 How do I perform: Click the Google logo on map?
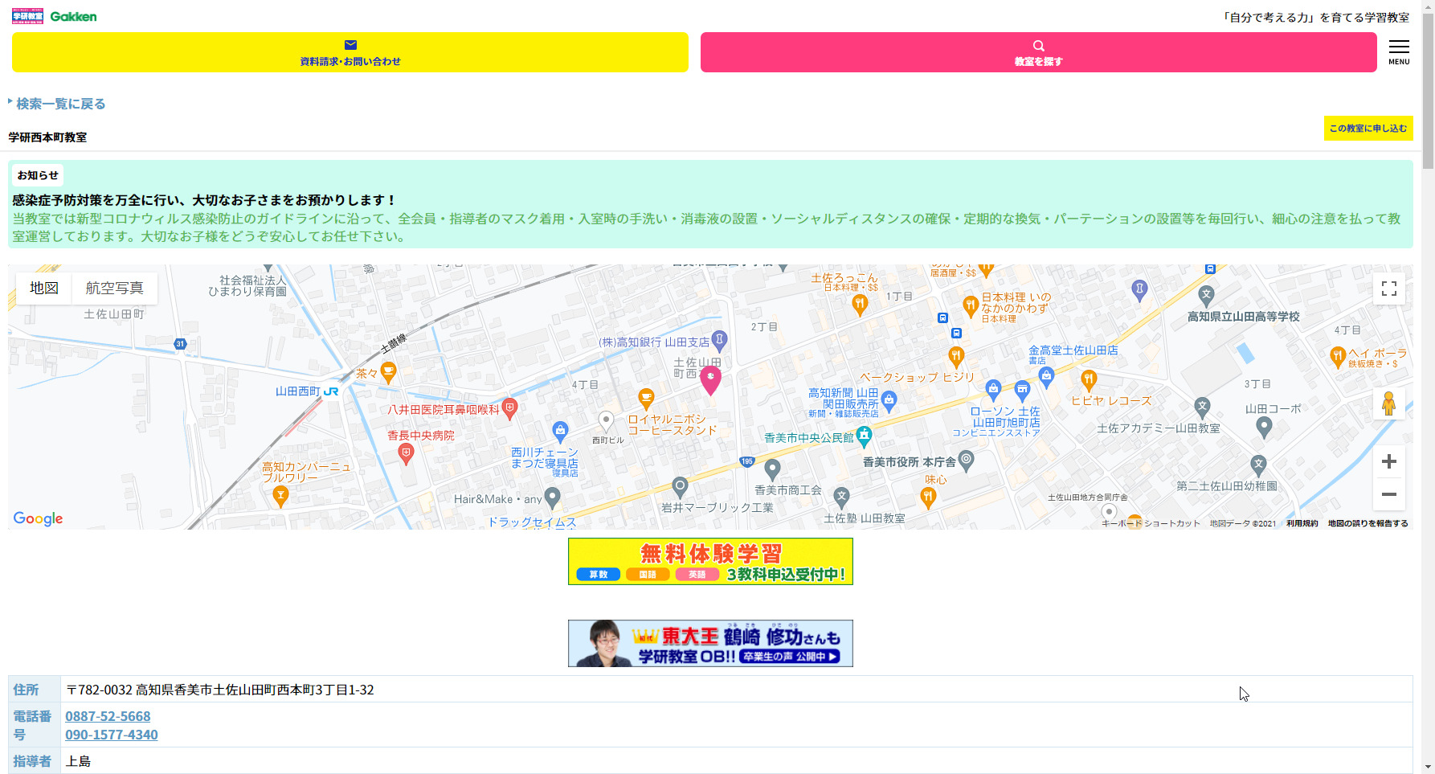point(38,518)
